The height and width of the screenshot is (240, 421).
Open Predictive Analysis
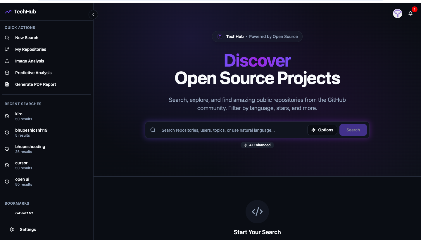pyautogui.click(x=46, y=73)
